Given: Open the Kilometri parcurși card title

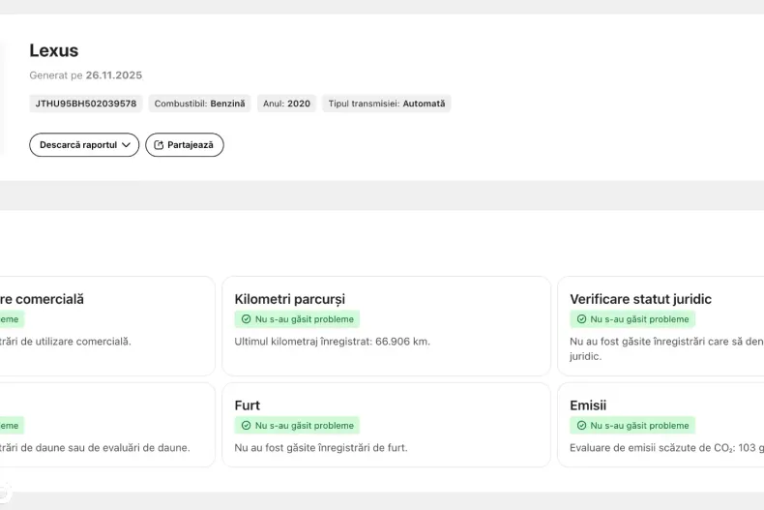Looking at the screenshot, I should tap(289, 299).
